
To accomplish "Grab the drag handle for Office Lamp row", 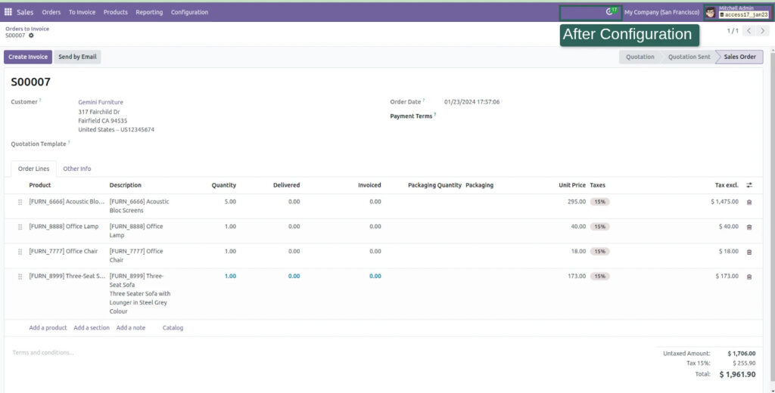I will coord(20,227).
